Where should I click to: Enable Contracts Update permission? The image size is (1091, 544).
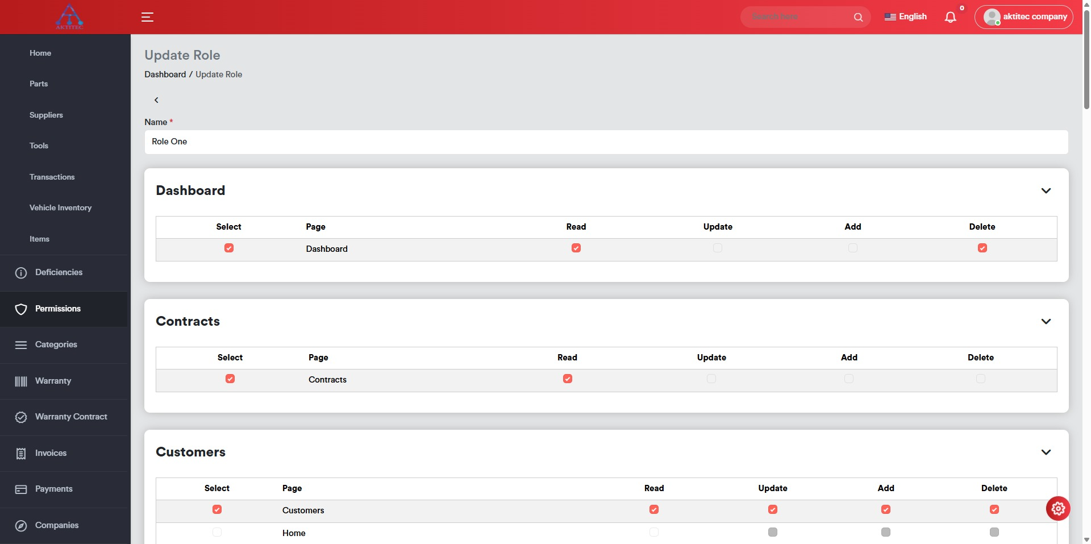(x=711, y=379)
